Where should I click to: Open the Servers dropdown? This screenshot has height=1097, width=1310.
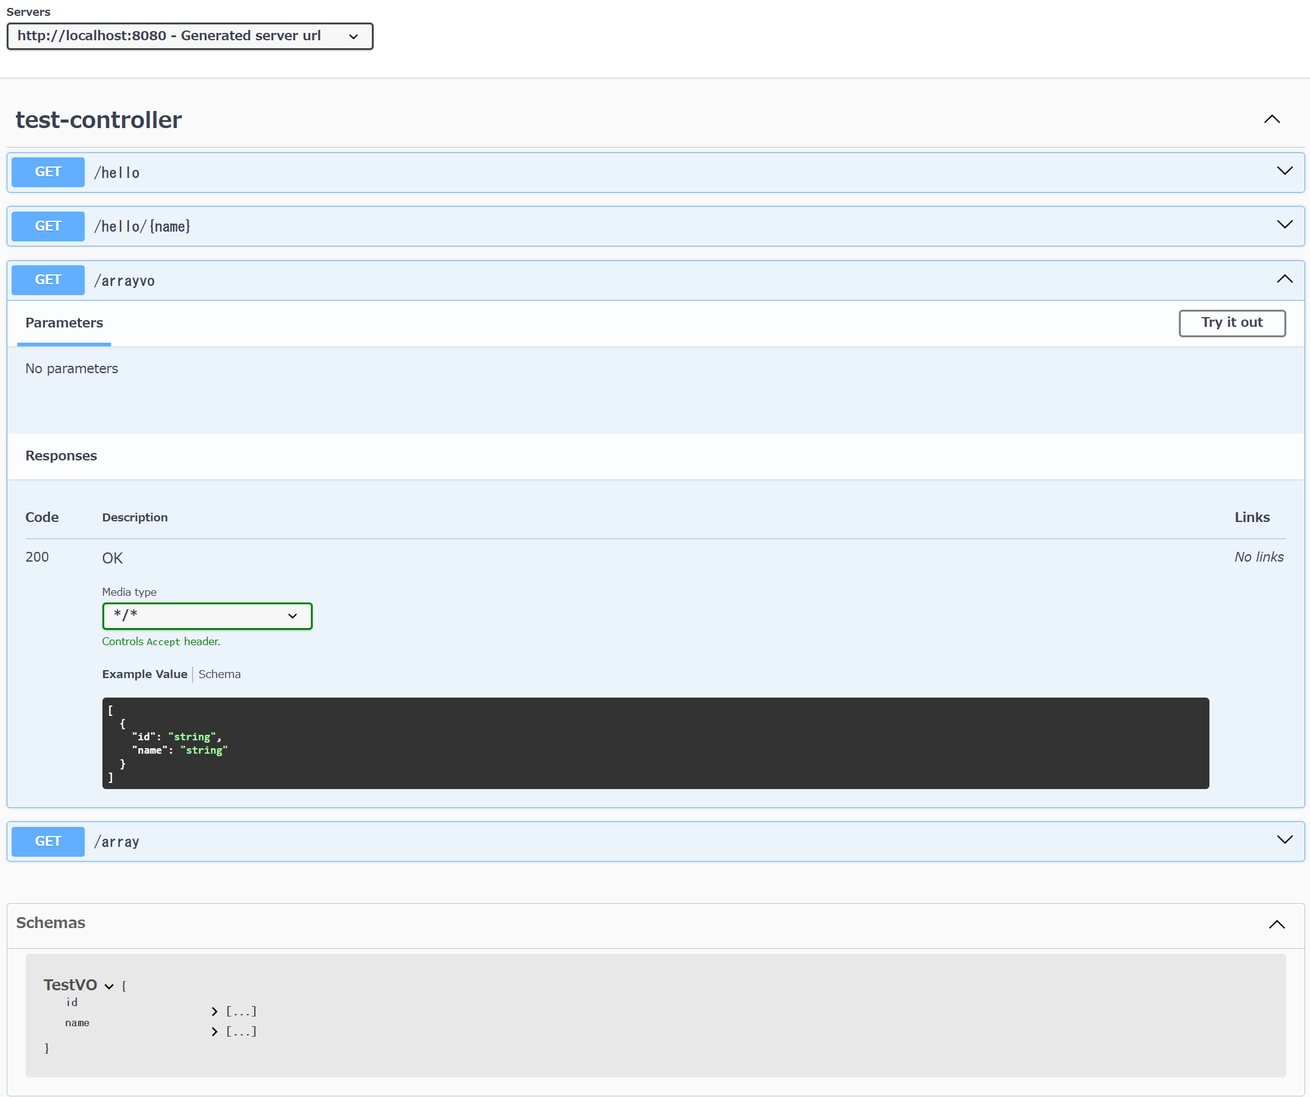click(190, 35)
